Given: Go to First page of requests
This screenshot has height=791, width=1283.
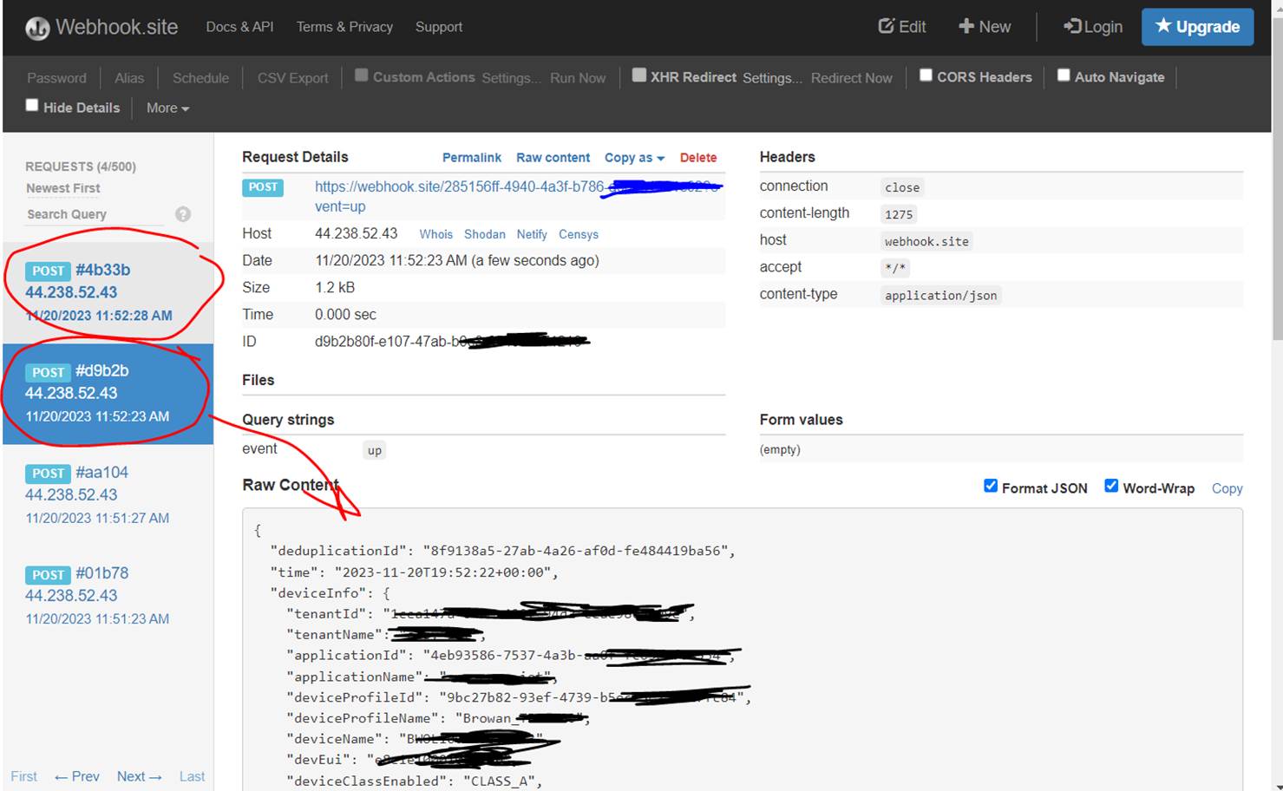Looking at the screenshot, I should tap(23, 776).
